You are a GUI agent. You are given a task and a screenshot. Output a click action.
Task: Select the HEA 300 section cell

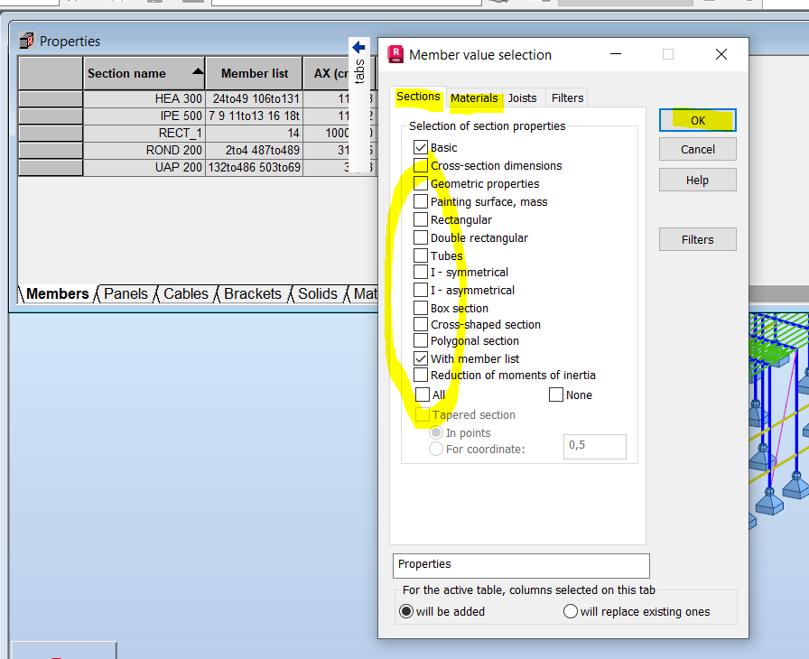(x=144, y=98)
